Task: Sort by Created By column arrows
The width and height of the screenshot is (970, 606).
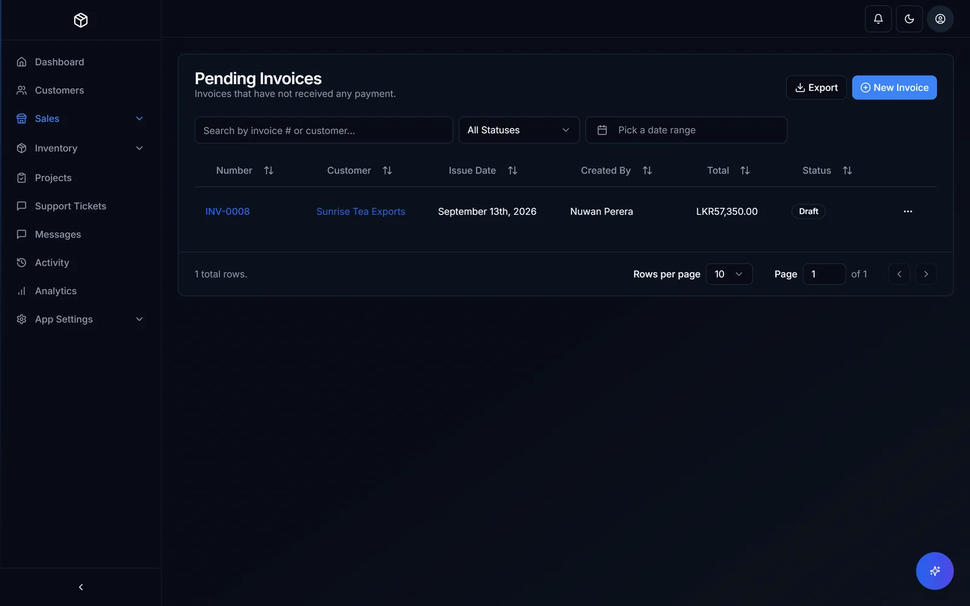Action: pos(647,171)
